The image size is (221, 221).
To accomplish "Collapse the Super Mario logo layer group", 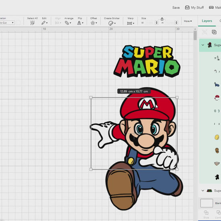I will pos(203,190).
